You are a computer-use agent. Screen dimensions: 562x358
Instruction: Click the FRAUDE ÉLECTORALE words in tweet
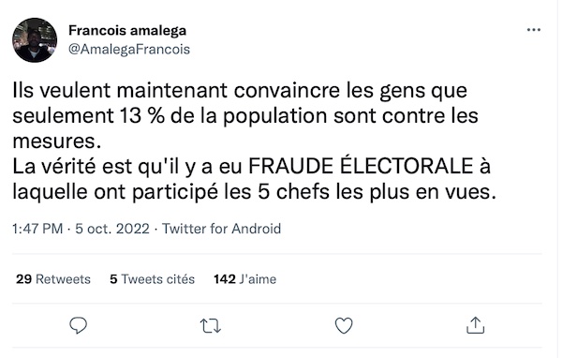(x=361, y=165)
